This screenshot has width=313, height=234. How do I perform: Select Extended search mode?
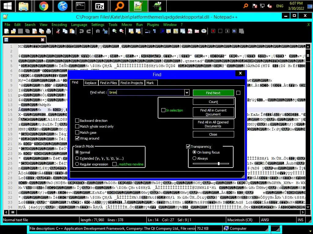(x=77, y=158)
